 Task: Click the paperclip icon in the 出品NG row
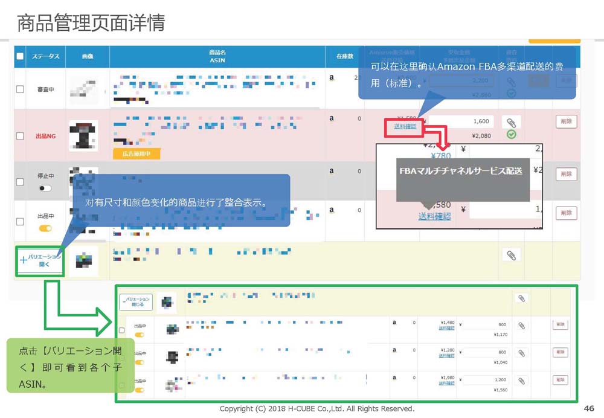click(511, 123)
